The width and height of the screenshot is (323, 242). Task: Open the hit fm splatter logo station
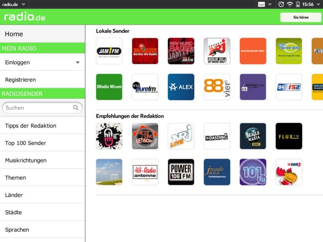(x=109, y=136)
